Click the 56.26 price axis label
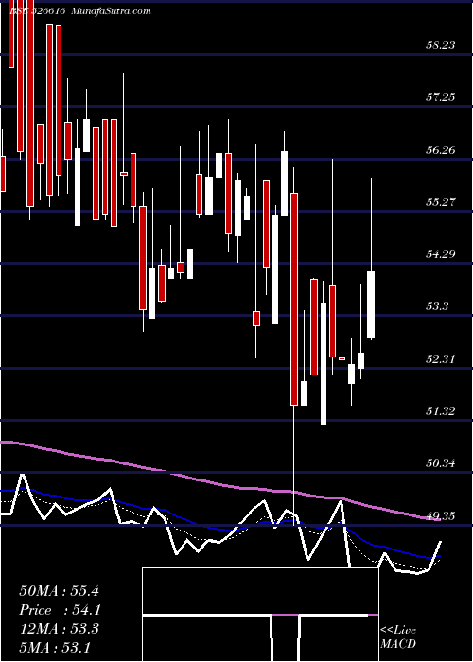This screenshot has height=662, width=473. point(441,149)
